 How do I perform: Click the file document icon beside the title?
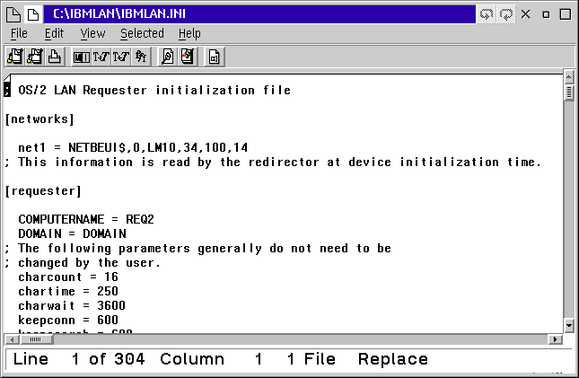click(33, 14)
